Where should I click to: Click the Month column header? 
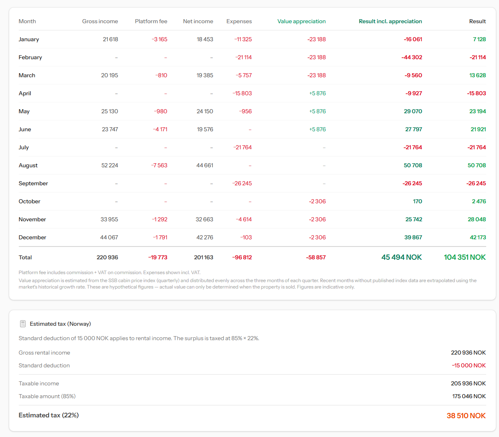point(27,21)
